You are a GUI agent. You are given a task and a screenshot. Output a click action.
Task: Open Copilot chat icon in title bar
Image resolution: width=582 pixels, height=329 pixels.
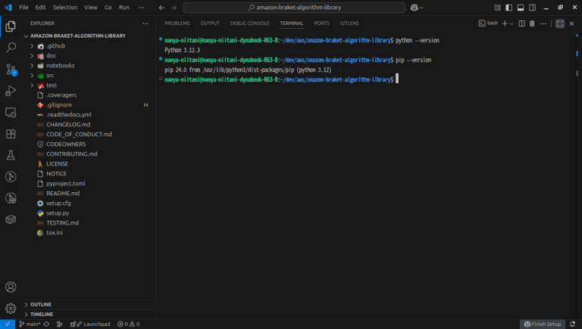(x=415, y=8)
